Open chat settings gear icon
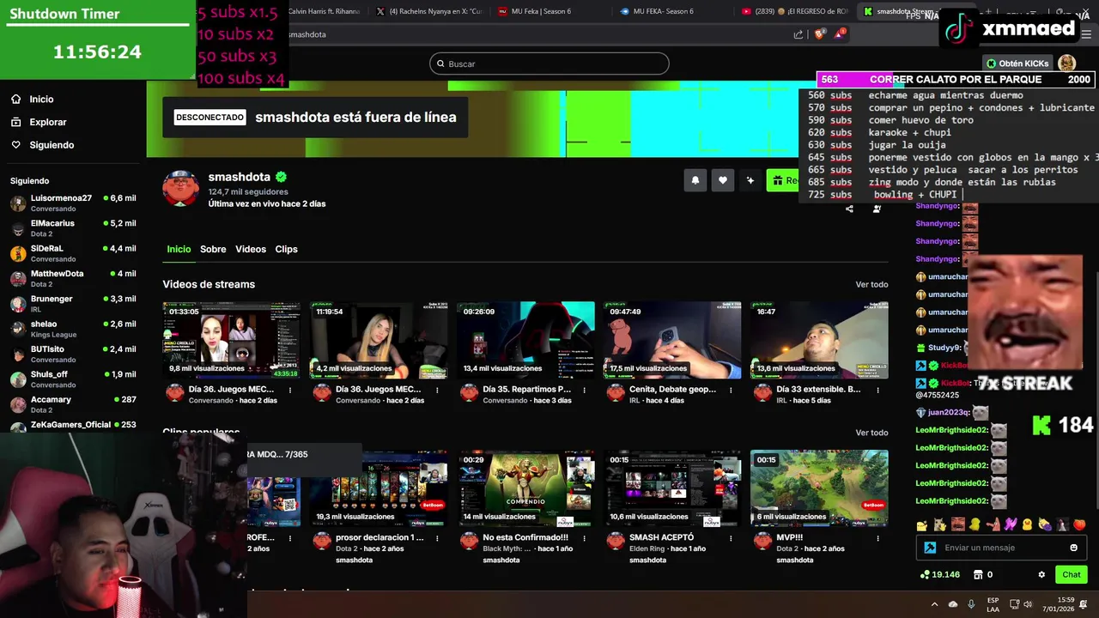The width and height of the screenshot is (1099, 618). click(x=1041, y=575)
